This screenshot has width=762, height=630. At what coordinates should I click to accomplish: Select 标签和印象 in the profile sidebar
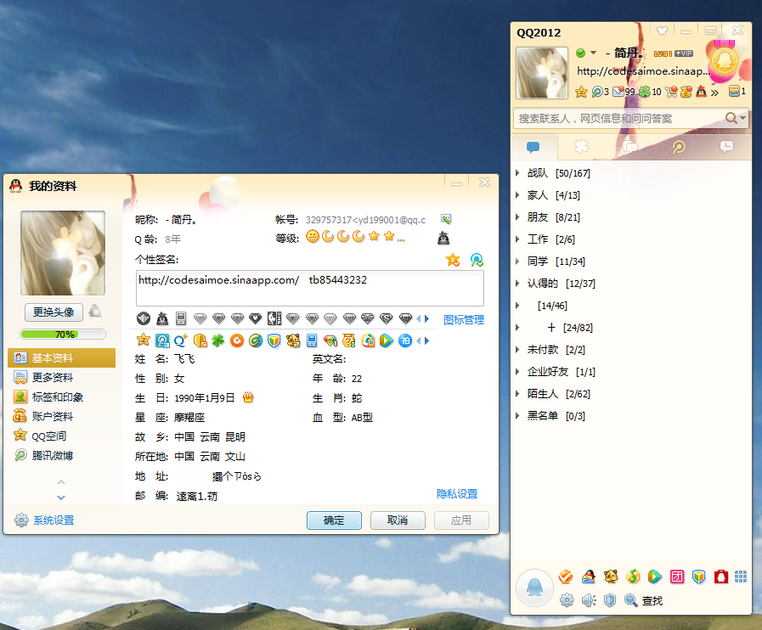pyautogui.click(x=62, y=397)
